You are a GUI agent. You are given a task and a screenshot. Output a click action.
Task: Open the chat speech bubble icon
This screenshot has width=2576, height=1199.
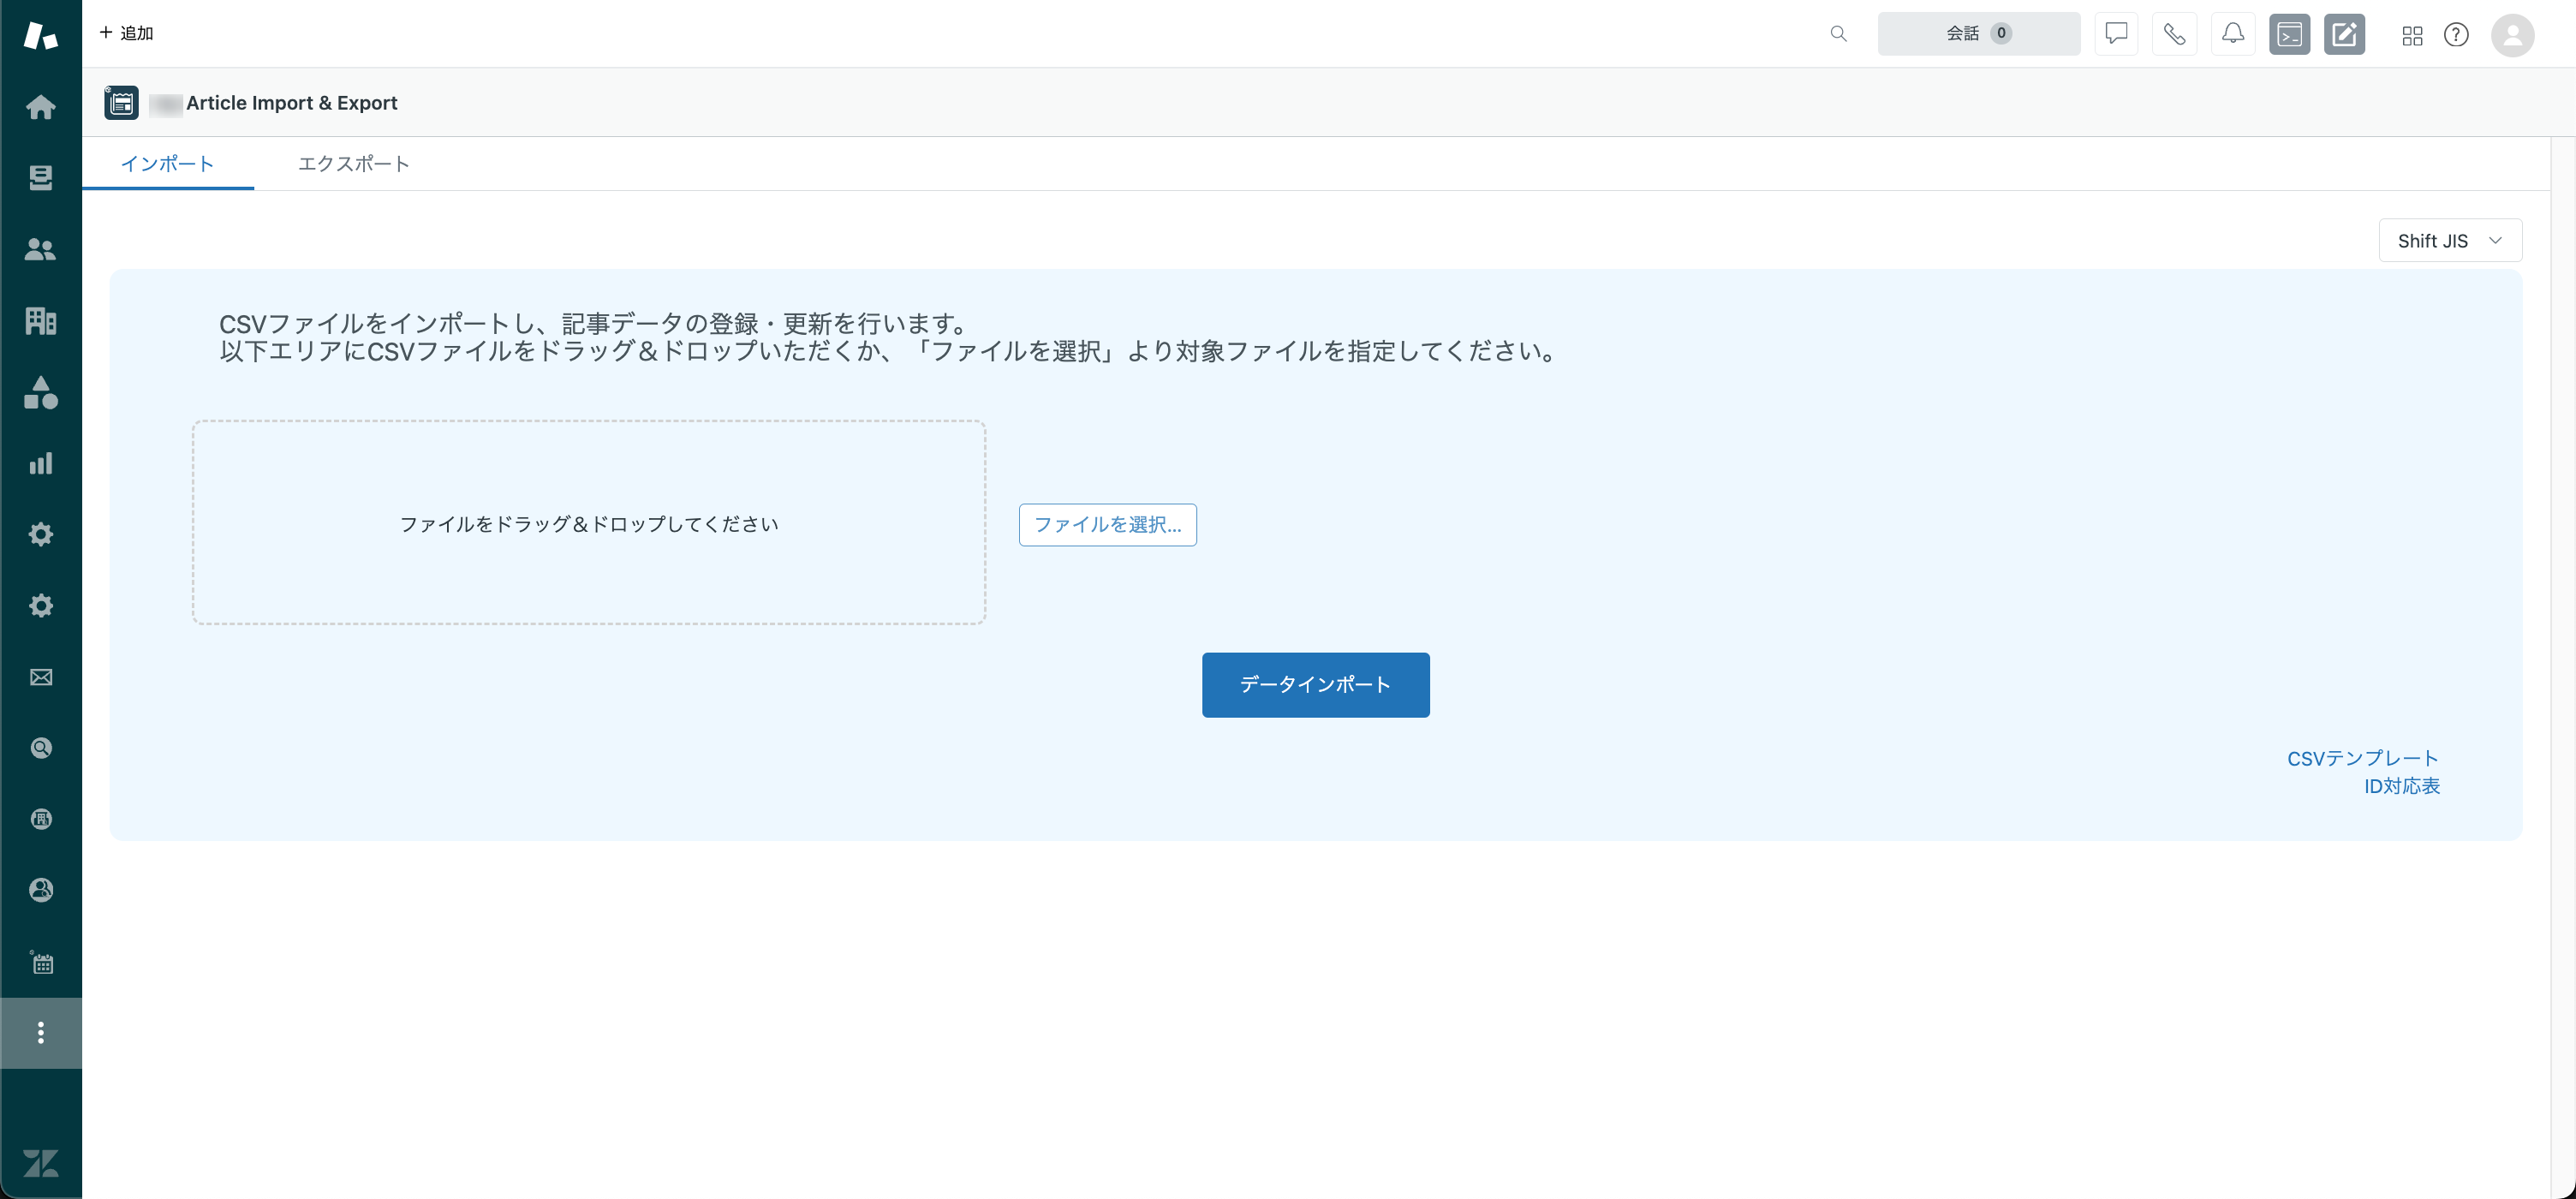tap(2116, 34)
